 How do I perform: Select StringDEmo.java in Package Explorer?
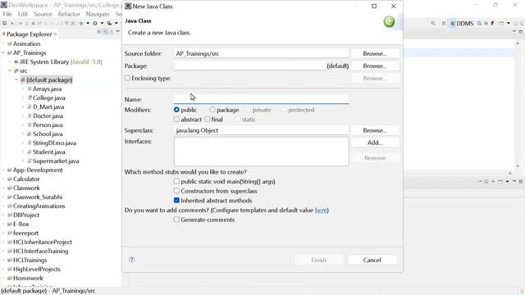(x=54, y=143)
